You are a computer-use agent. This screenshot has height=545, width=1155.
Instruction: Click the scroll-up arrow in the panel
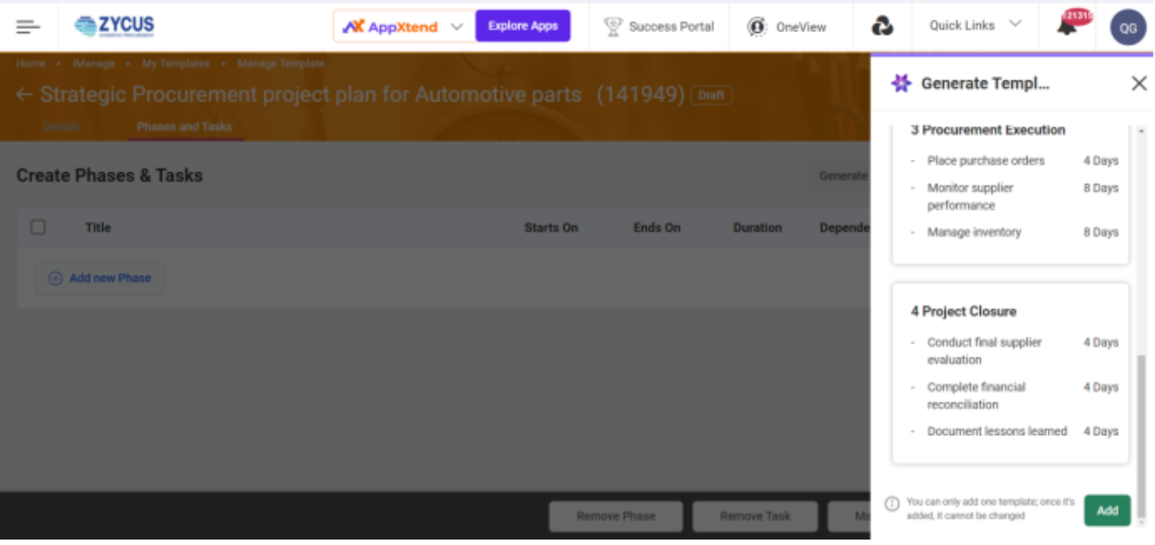click(x=1141, y=131)
